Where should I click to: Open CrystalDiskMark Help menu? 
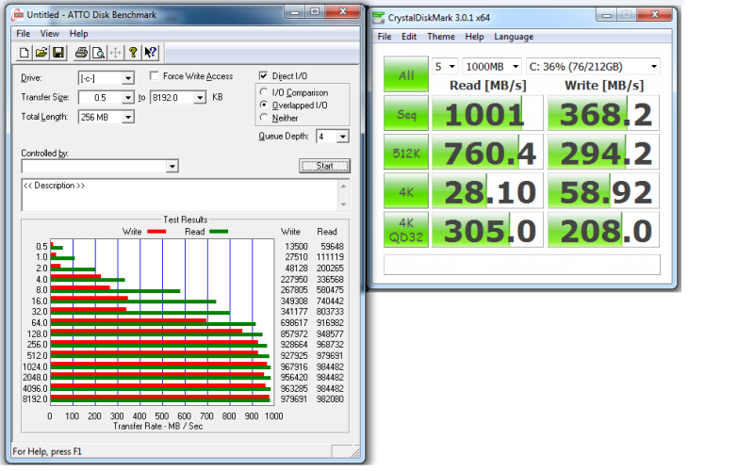pos(474,37)
